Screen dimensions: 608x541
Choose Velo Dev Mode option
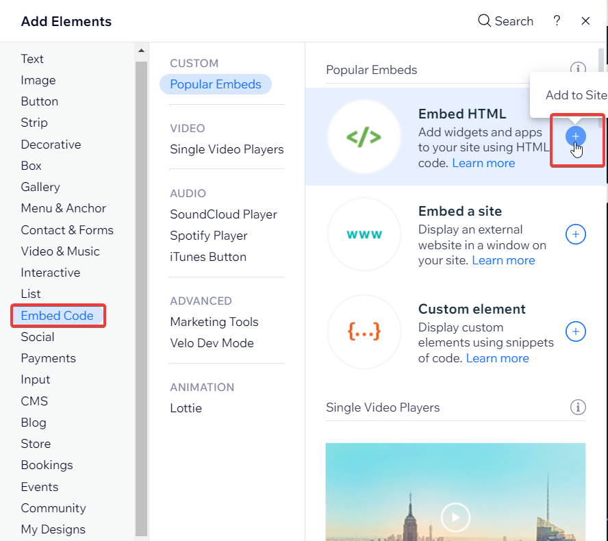[212, 343]
